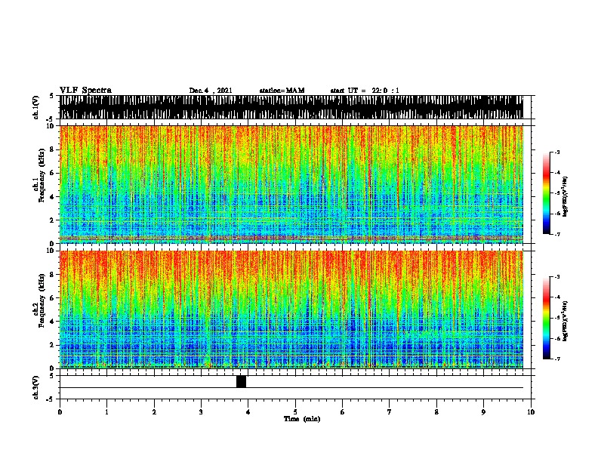
Task: Click the ch.1 waveform strip at top
Action: tap(291, 107)
